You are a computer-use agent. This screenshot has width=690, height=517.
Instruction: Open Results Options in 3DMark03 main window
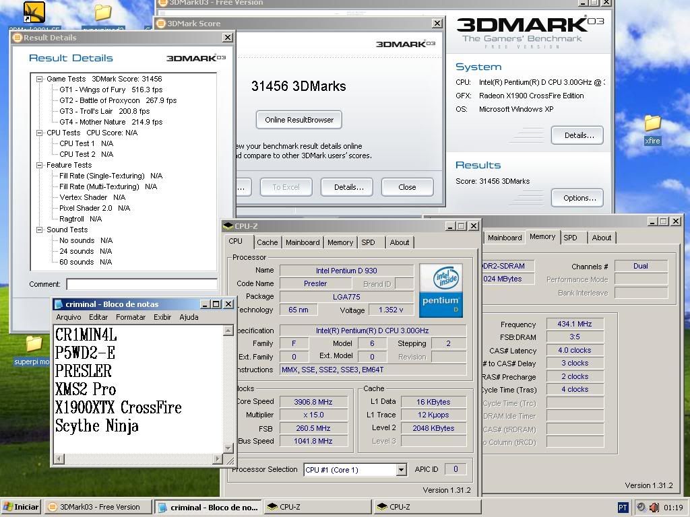click(x=579, y=198)
